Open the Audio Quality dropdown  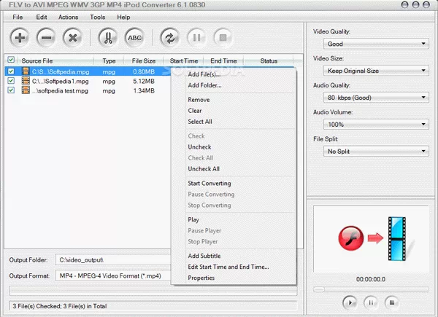[x=376, y=98]
